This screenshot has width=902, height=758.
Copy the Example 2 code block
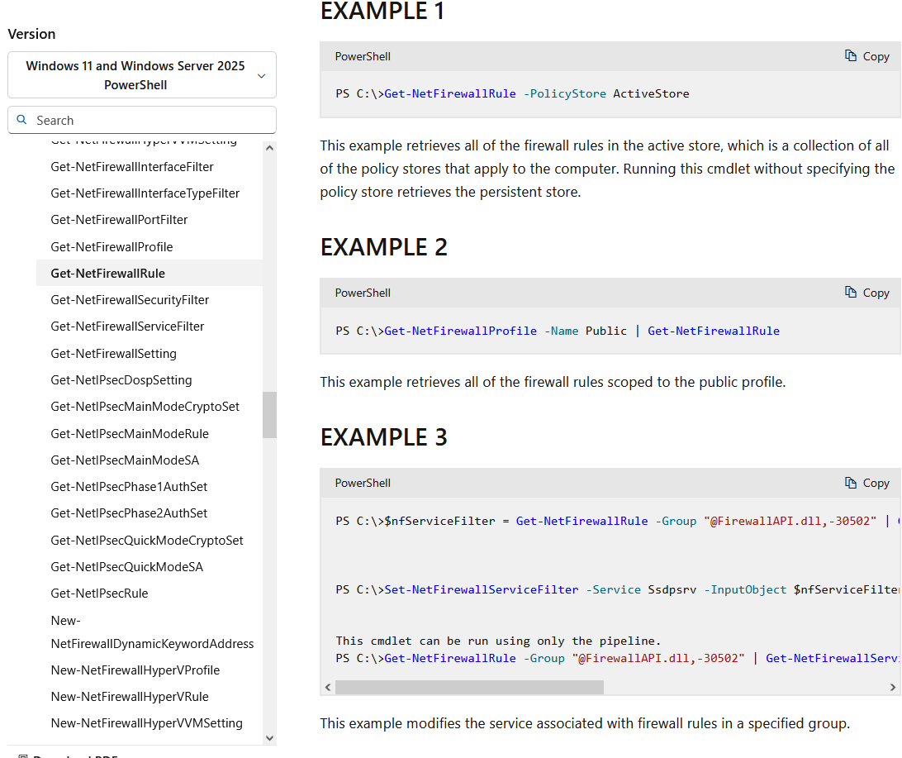click(x=867, y=293)
